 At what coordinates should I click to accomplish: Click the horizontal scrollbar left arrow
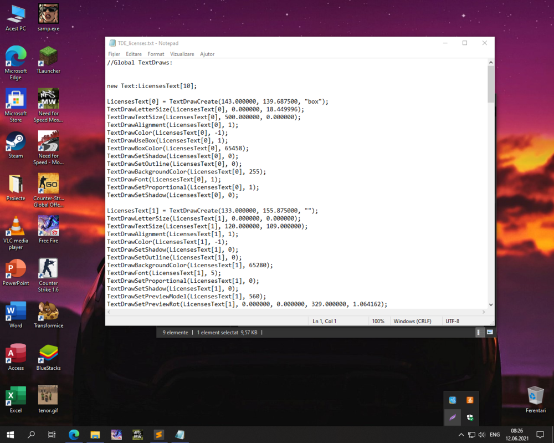tap(109, 312)
